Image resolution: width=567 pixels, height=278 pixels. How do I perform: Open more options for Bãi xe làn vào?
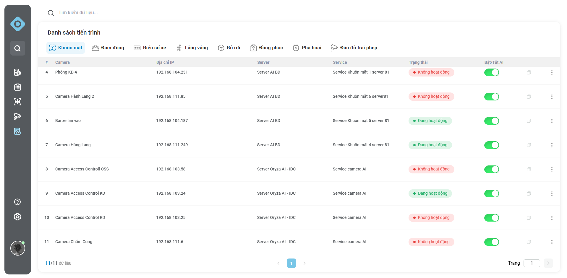pos(552,121)
